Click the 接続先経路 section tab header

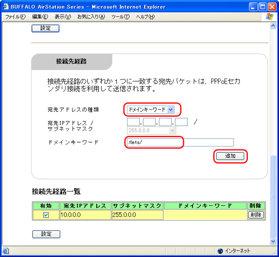(x=72, y=61)
